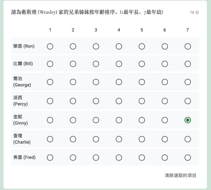Click selected rank 7 radio for Ginny
The image size is (211, 190).
click(188, 120)
